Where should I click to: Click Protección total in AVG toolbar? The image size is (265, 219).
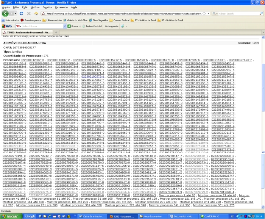tap(92, 26)
